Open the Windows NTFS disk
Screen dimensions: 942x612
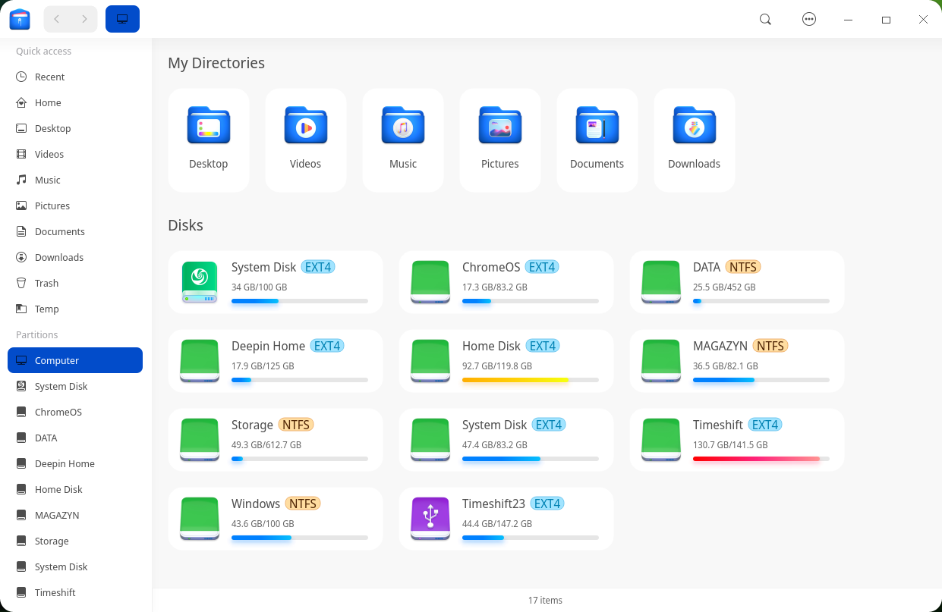tap(276, 519)
